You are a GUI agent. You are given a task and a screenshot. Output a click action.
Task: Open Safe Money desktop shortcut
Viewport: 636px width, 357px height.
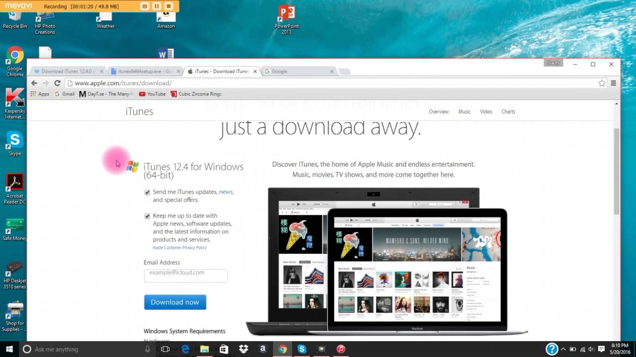(x=15, y=230)
